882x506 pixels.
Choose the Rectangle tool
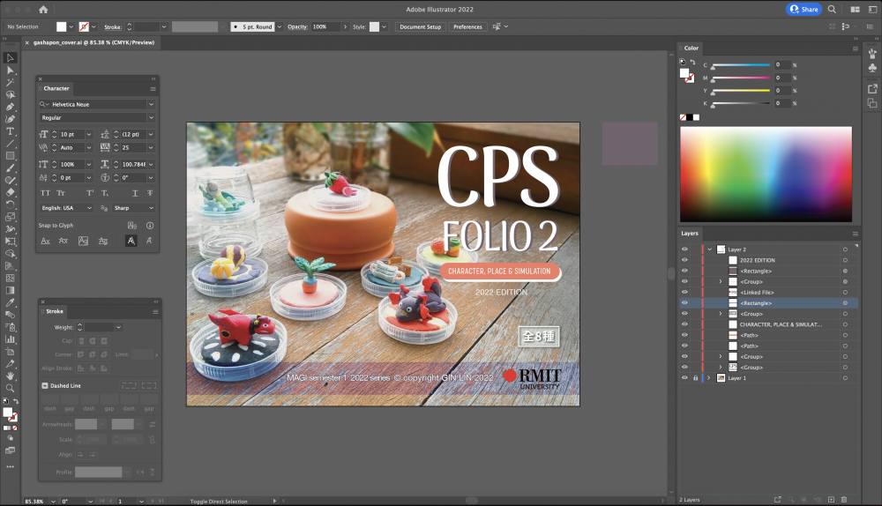(10, 156)
